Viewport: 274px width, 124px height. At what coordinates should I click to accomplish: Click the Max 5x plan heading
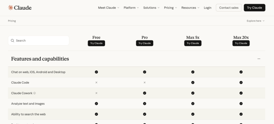pos(193,37)
